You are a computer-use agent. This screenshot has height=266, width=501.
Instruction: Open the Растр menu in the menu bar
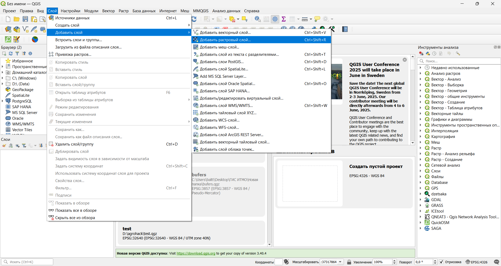point(123,11)
